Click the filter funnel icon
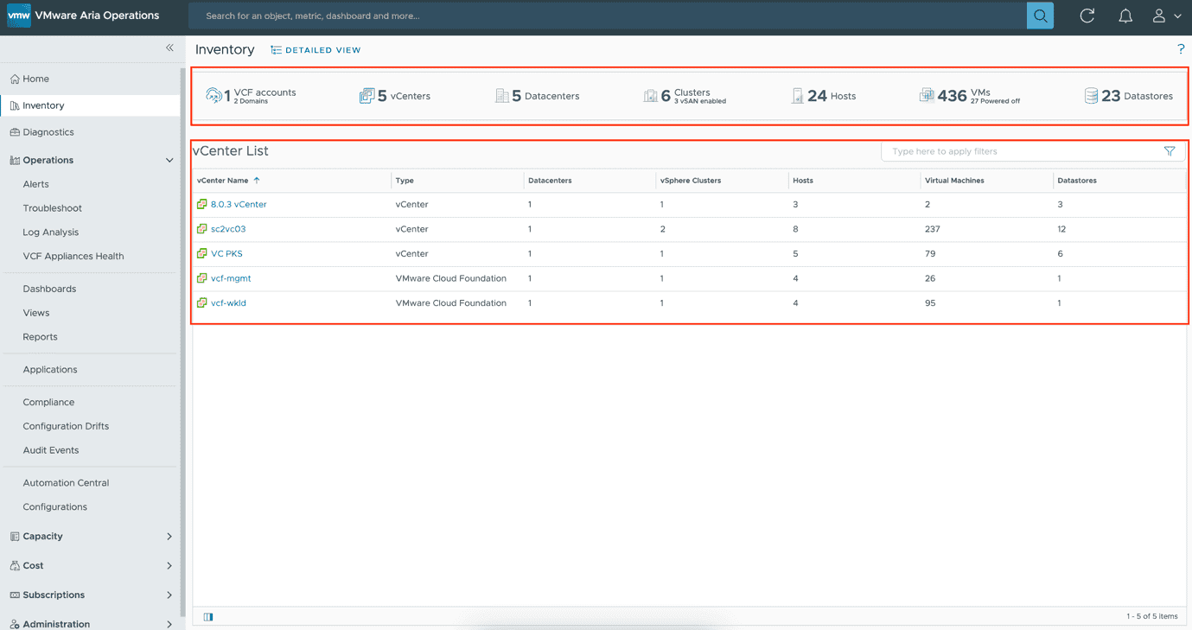The height and width of the screenshot is (630, 1192). pos(1170,150)
